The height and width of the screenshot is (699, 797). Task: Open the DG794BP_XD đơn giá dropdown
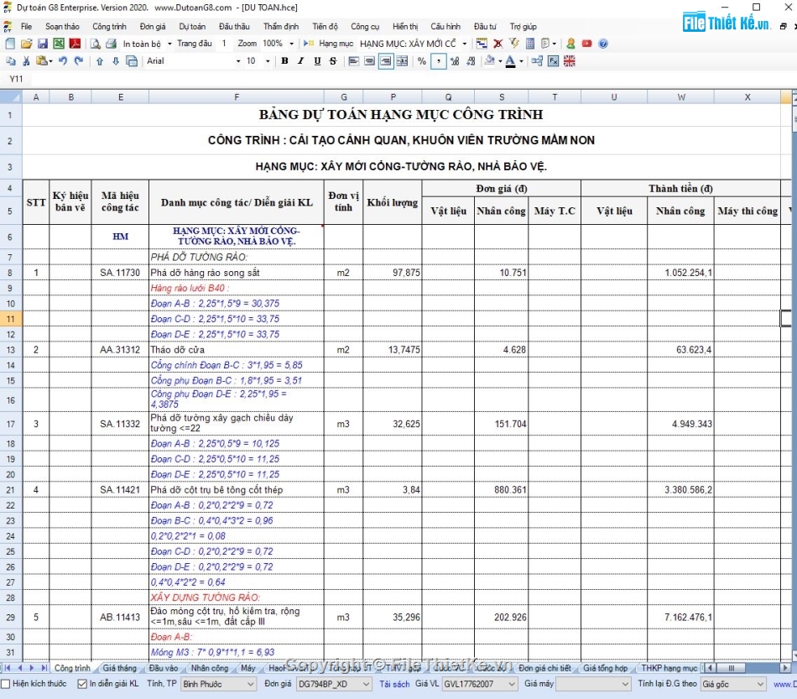tap(335, 684)
